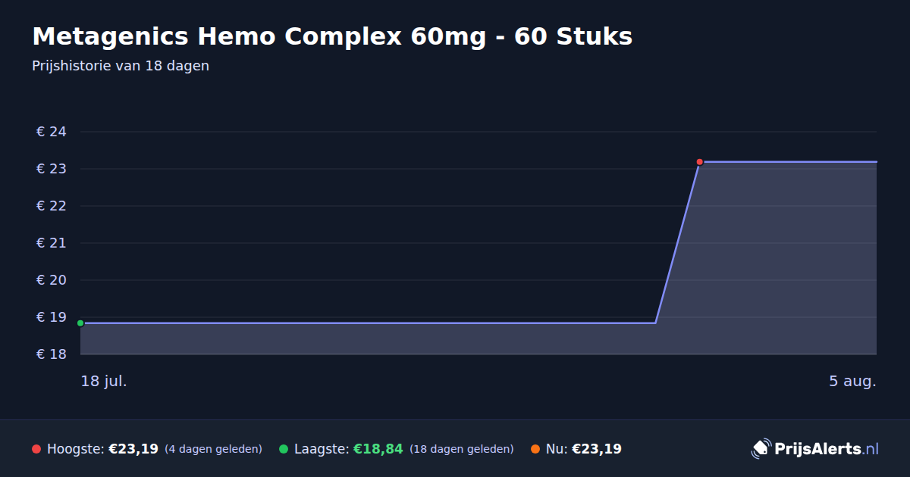Click the green Laagste legend dot
Viewport: 910px width, 477px height.
point(284,449)
